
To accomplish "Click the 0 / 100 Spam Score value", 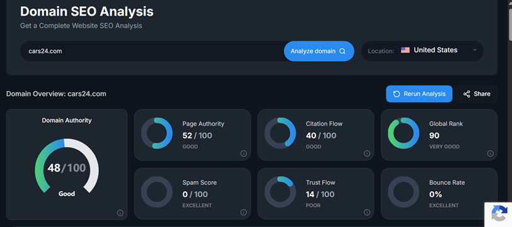I will [195, 194].
